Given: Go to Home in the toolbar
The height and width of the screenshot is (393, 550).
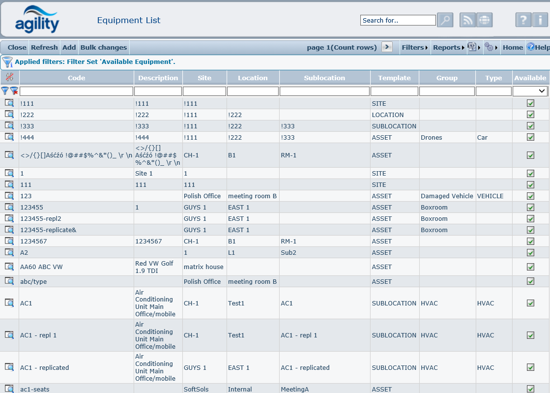Looking at the screenshot, I should coord(513,48).
